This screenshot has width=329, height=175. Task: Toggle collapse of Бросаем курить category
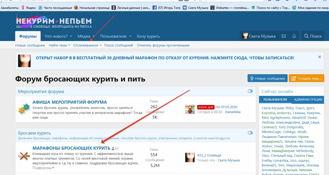(250, 133)
